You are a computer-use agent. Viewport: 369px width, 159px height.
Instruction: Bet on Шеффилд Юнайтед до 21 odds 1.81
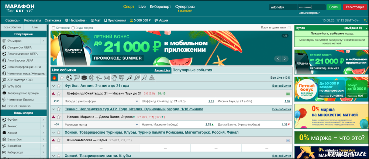[211, 101]
